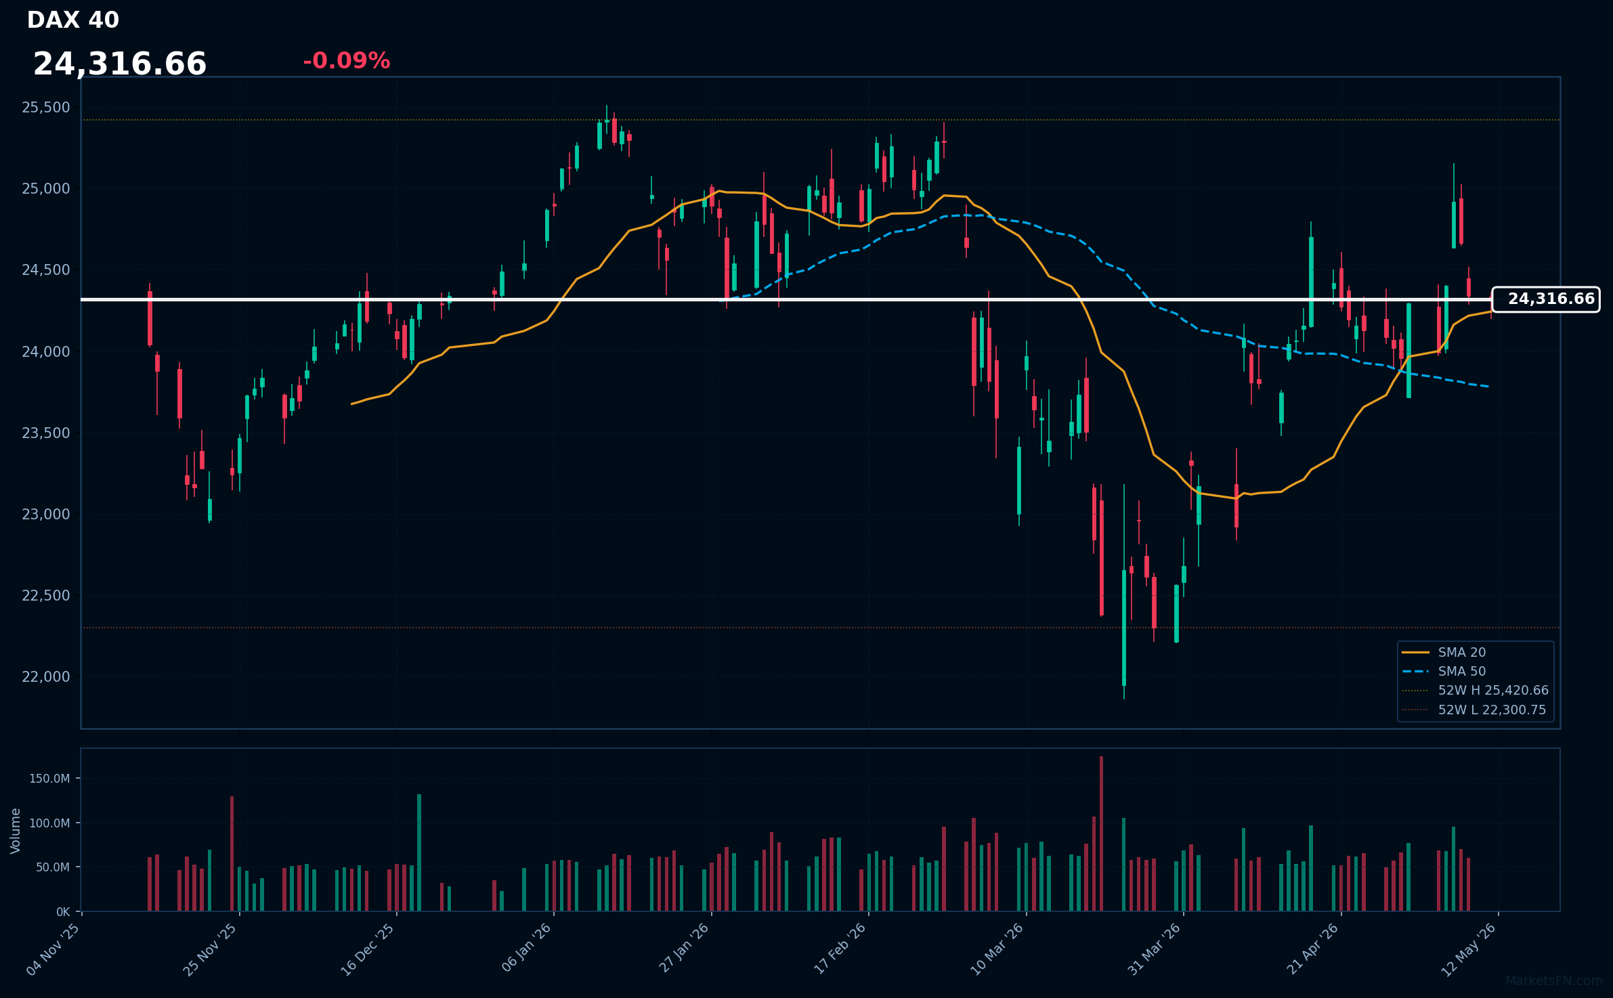Click the 100.0M volume axis label
The height and width of the screenshot is (998, 1613).
(49, 823)
